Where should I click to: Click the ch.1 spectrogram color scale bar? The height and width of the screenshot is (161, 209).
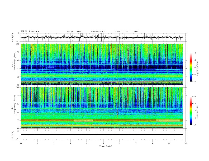pos(191,67)
